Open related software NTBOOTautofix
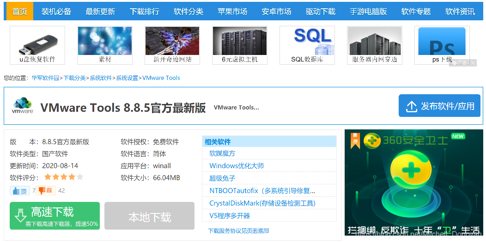 [x=262, y=191]
